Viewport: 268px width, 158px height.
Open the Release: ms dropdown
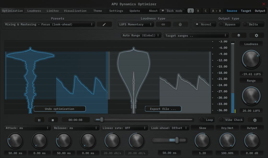pyautogui.click(x=76, y=128)
